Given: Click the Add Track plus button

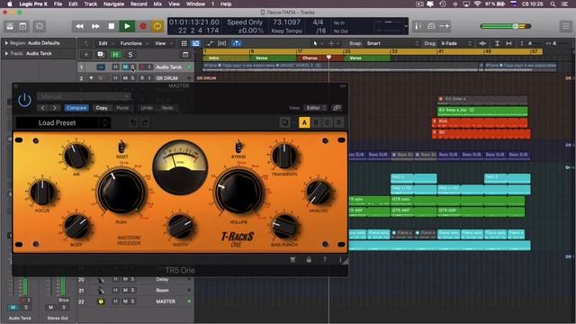Looking at the screenshot, I should tap(86, 55).
